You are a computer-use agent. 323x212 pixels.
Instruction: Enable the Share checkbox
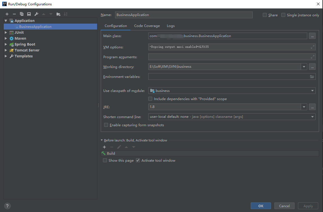[x=265, y=15]
